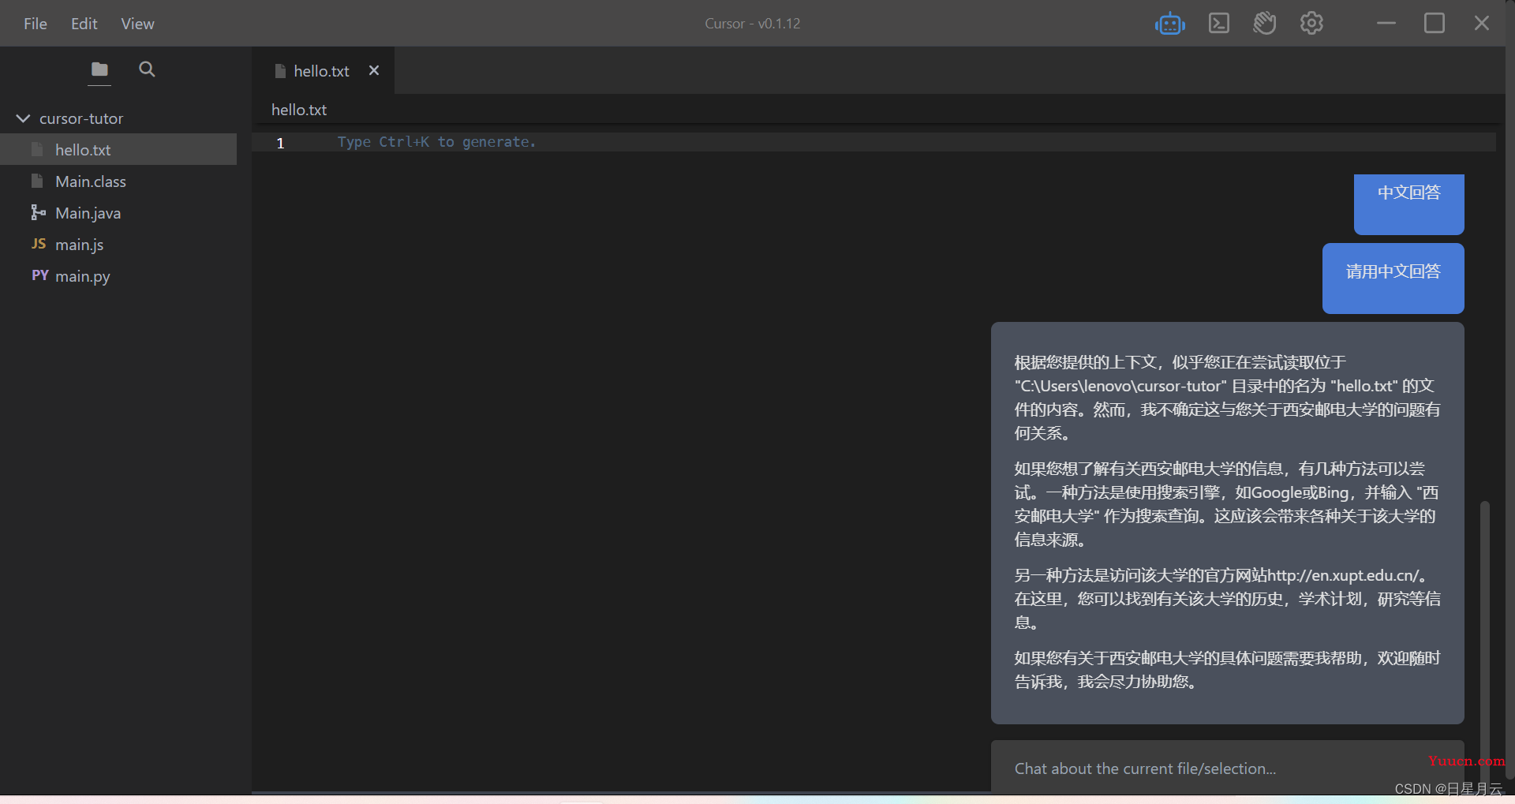This screenshot has width=1515, height=804.
Task: Maximize the Cursor window
Action: point(1435,24)
